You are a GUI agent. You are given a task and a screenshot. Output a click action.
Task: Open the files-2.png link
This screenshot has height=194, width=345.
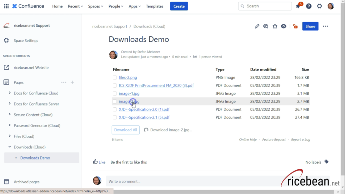pos(128,78)
